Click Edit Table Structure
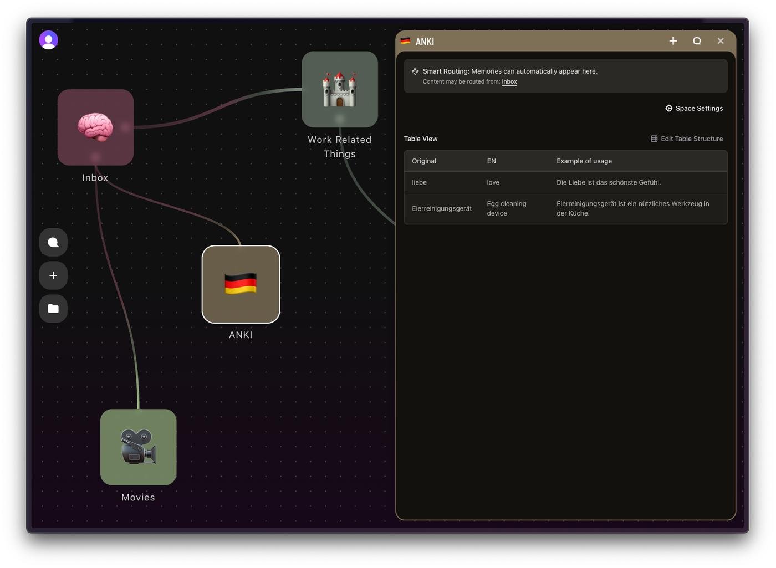776x568 pixels. (687, 139)
